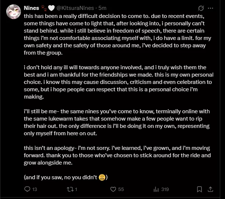Viewport: 225px width, 199px height.
Task: Open the 5m timestamp permalink
Action: [102, 8]
